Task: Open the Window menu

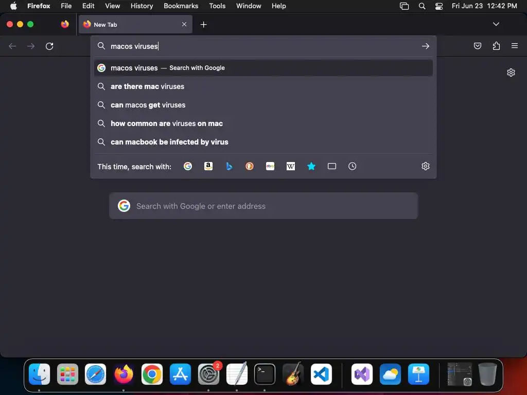Action: tap(249, 6)
